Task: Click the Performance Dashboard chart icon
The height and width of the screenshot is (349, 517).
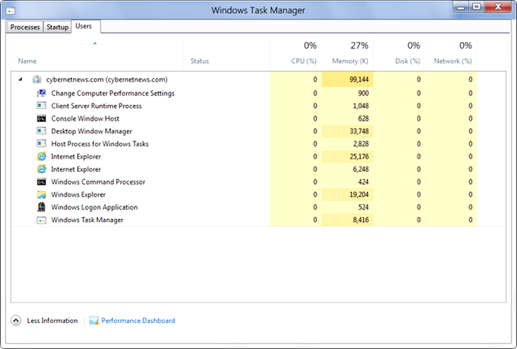Action: (x=94, y=320)
